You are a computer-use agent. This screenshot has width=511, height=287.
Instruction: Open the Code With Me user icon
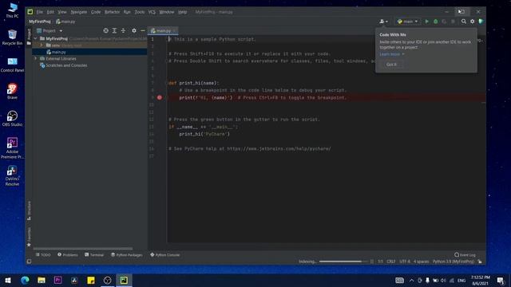(x=383, y=22)
